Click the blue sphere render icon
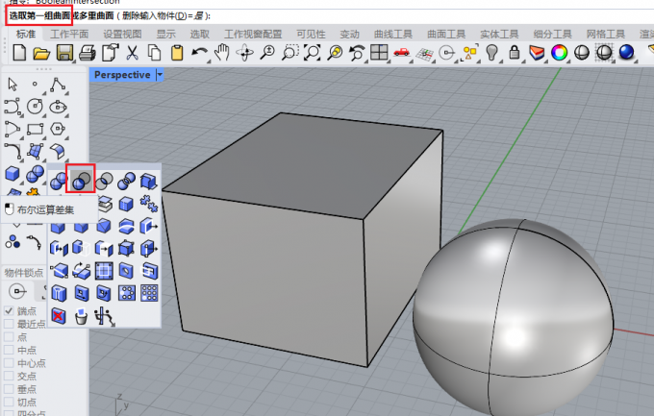The image size is (654, 416). point(626,53)
